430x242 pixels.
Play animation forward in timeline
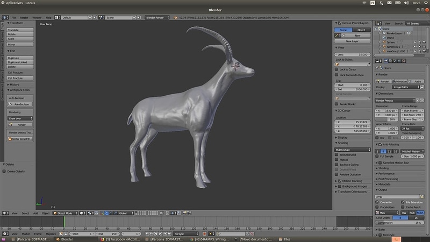[160, 234]
